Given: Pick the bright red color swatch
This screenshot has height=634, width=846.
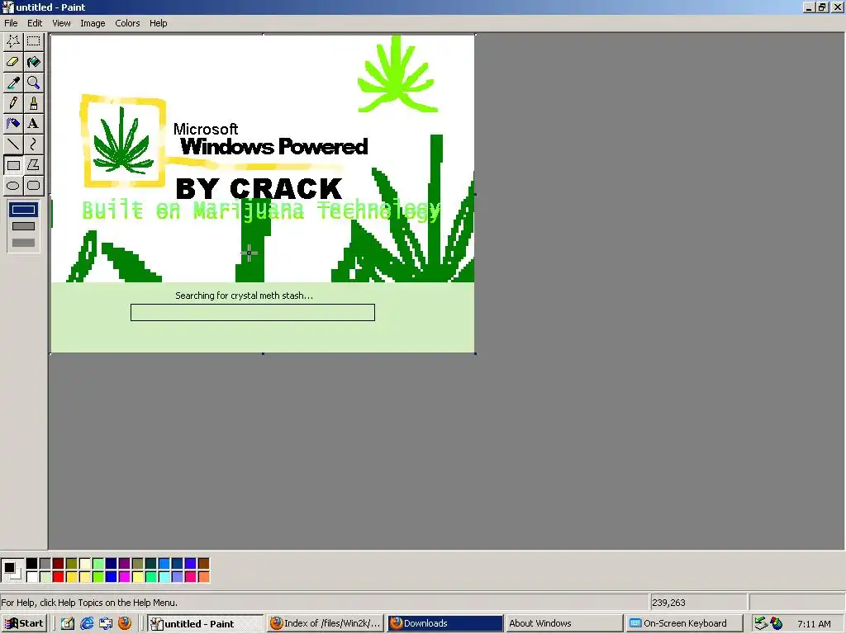Looking at the screenshot, I should coord(59,577).
